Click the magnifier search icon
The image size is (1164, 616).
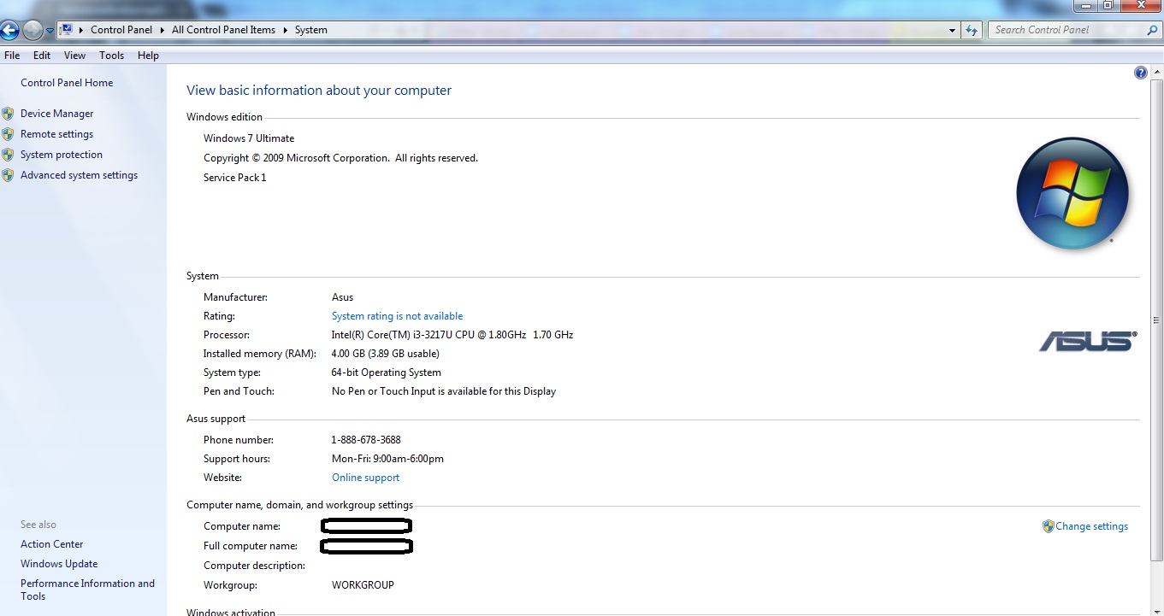[1152, 30]
